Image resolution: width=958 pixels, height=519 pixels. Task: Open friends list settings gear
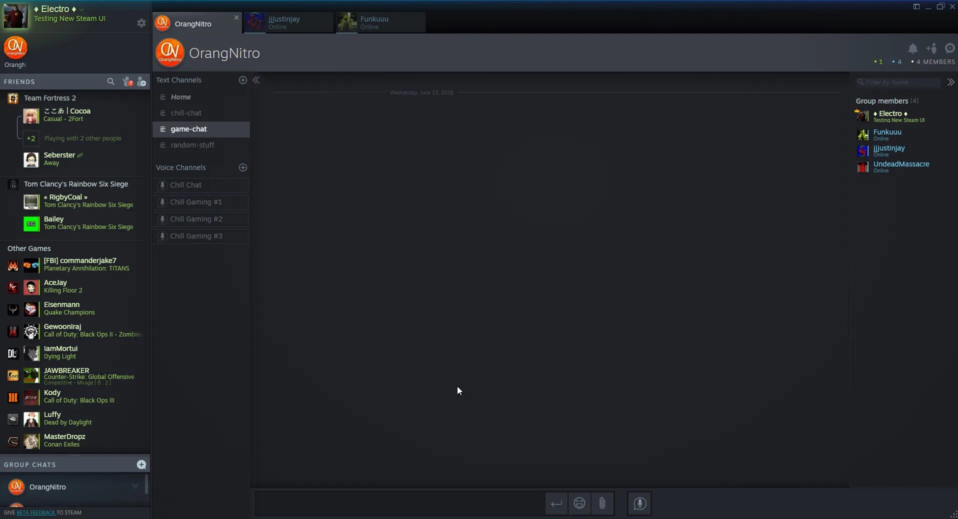(x=141, y=23)
